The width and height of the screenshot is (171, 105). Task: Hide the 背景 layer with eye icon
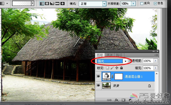98,85
